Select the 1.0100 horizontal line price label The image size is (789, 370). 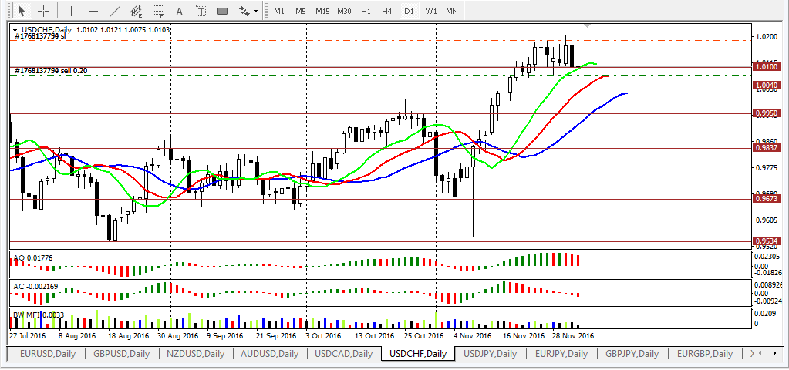point(767,66)
